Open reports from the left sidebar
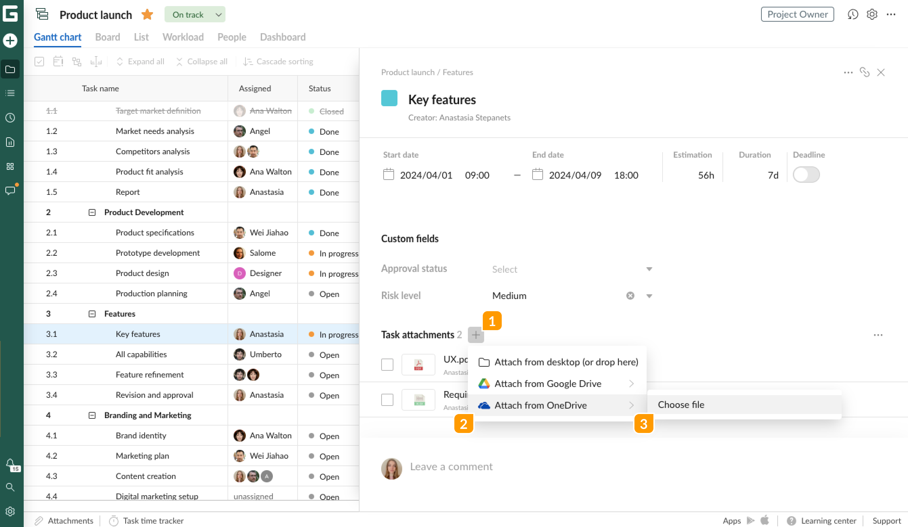 10,142
